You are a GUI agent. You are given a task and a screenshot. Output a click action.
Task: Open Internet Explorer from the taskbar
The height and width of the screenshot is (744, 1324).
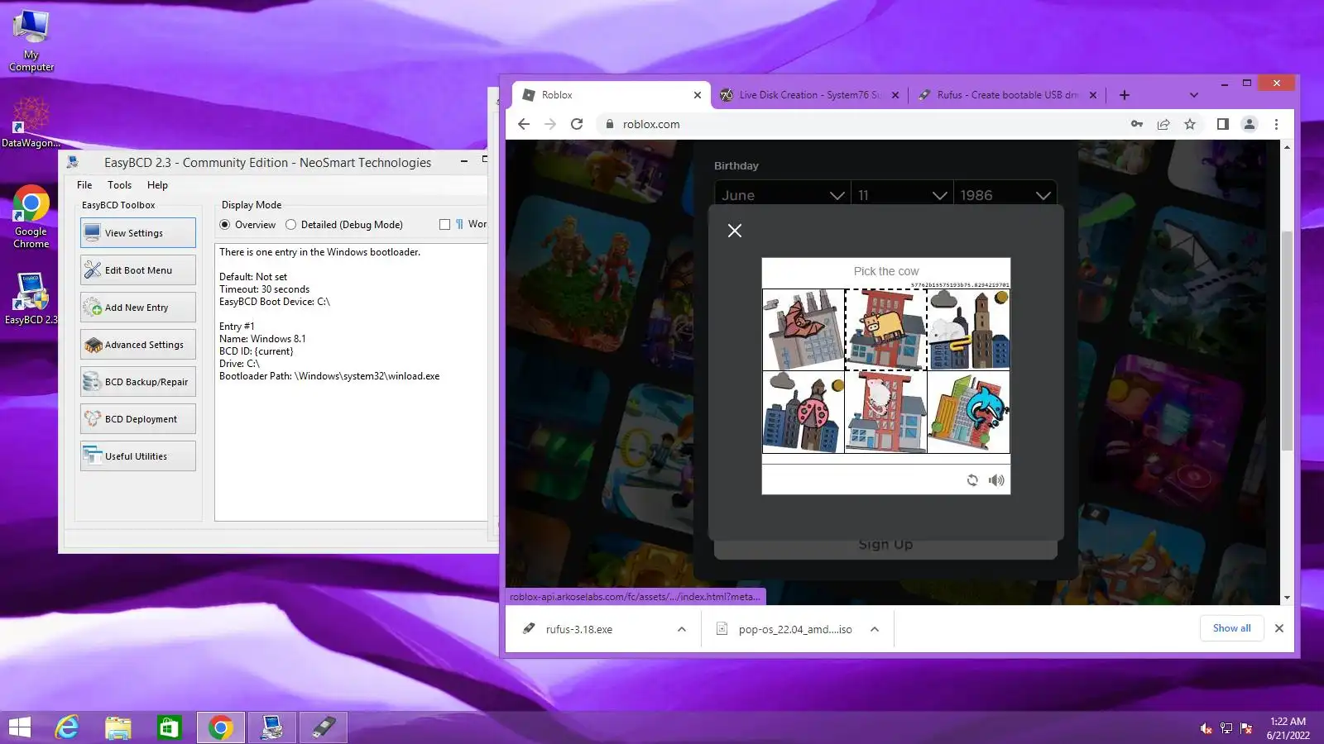tap(67, 727)
